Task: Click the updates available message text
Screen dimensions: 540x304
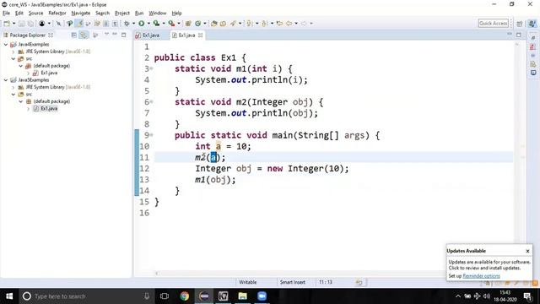Action: tap(489, 264)
